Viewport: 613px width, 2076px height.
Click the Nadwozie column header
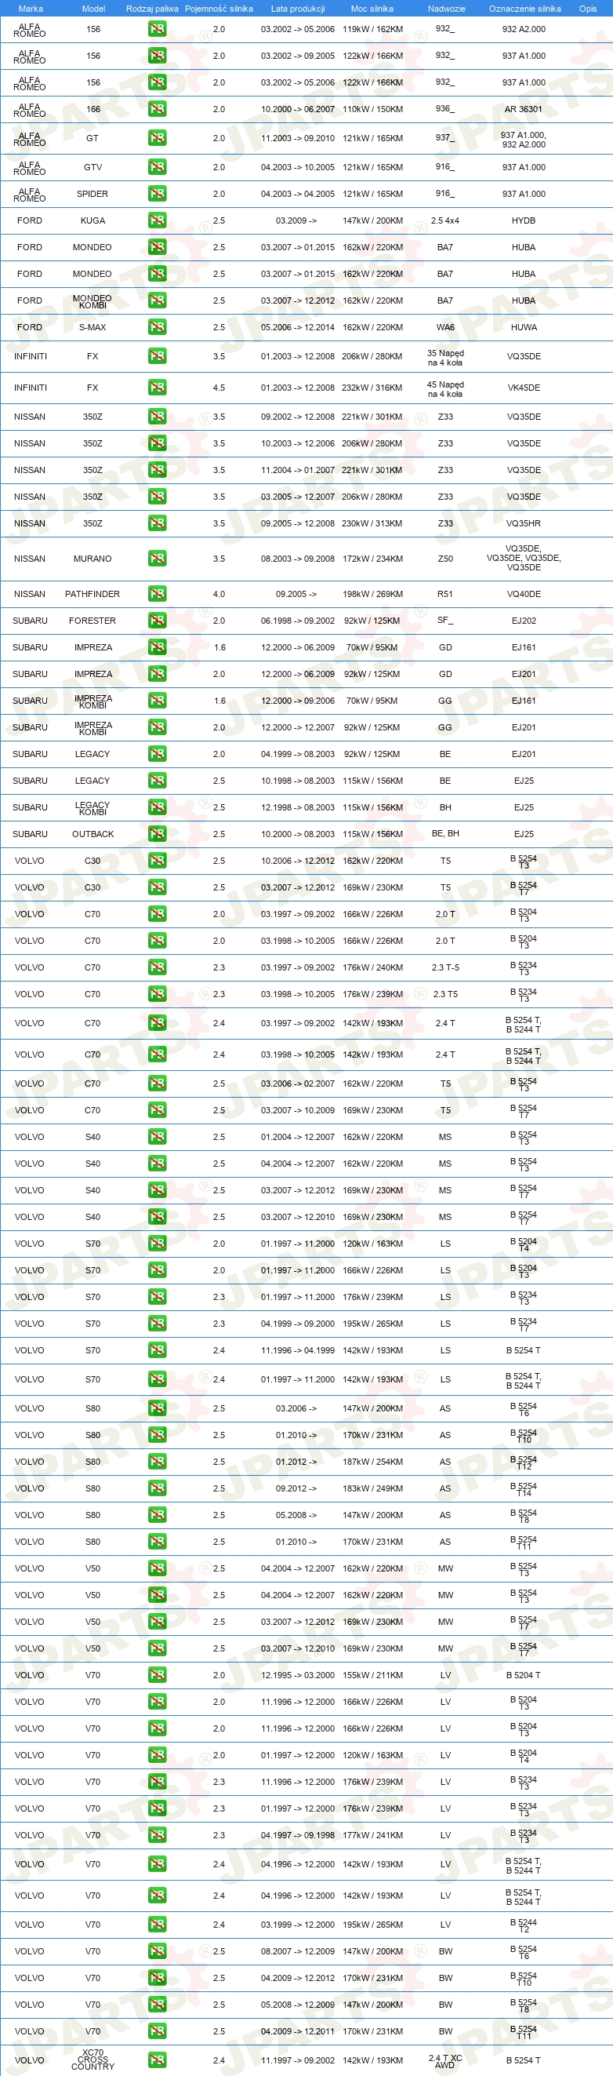tap(446, 9)
